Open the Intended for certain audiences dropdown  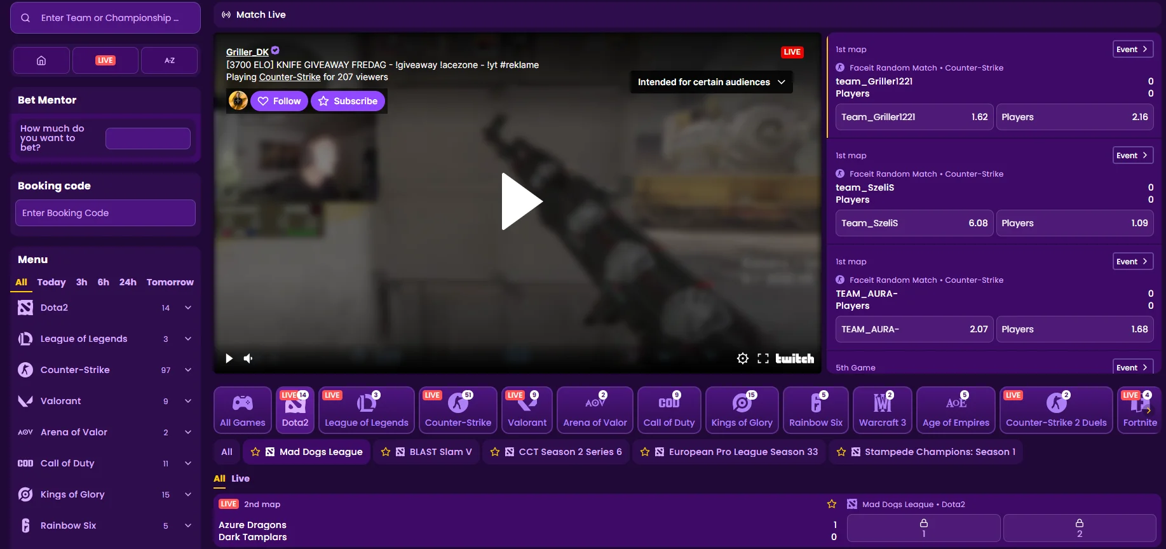[x=711, y=82]
